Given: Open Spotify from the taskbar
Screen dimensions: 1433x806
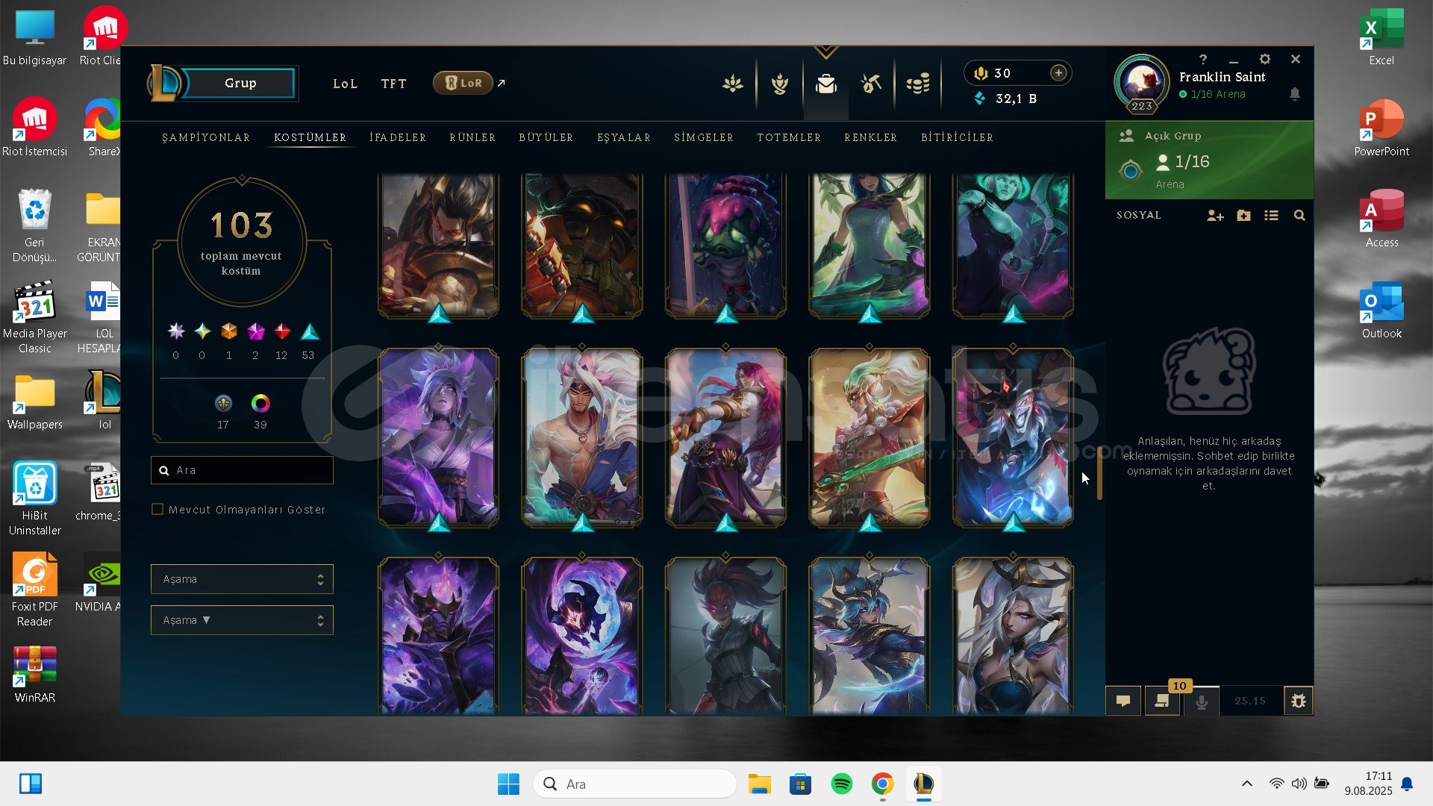Looking at the screenshot, I should [842, 784].
